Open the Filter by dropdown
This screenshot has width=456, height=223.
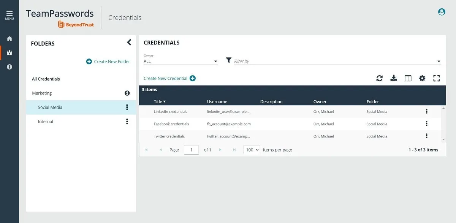[x=337, y=61]
